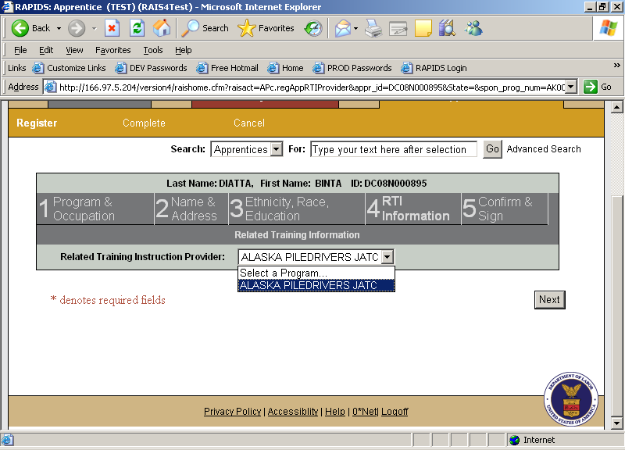
Task: Open the footer Help link
Action: [x=335, y=412]
